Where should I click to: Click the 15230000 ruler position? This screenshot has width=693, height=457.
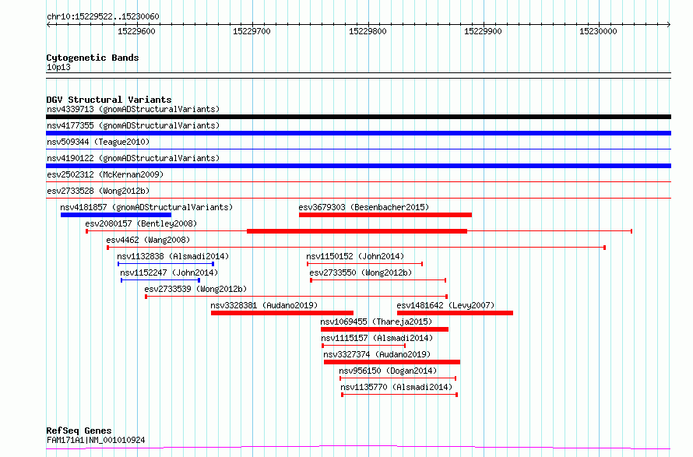(x=599, y=31)
